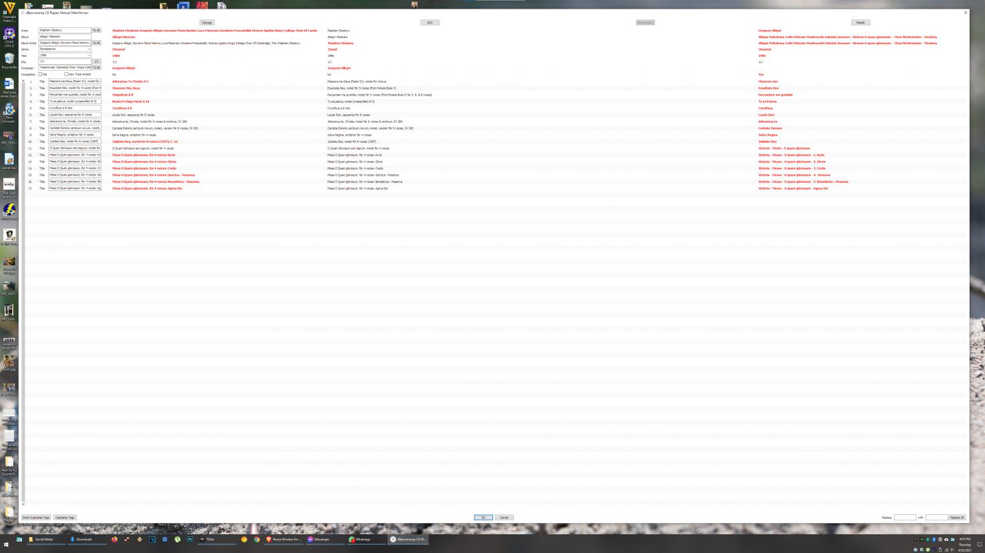Screen dimensions: 985x553
Task: Open Photoshop from the taskbar
Action: coord(190,539)
